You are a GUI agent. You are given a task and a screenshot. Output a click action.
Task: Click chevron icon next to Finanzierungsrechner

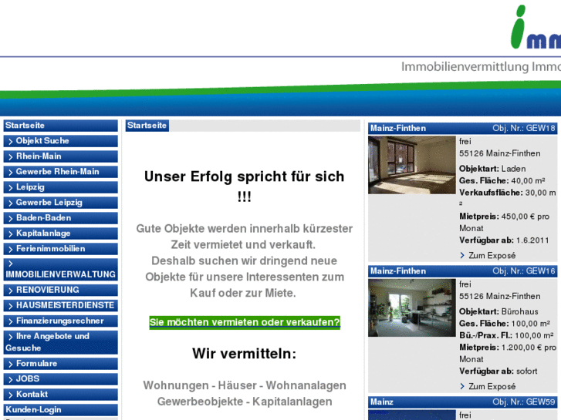[10, 321]
